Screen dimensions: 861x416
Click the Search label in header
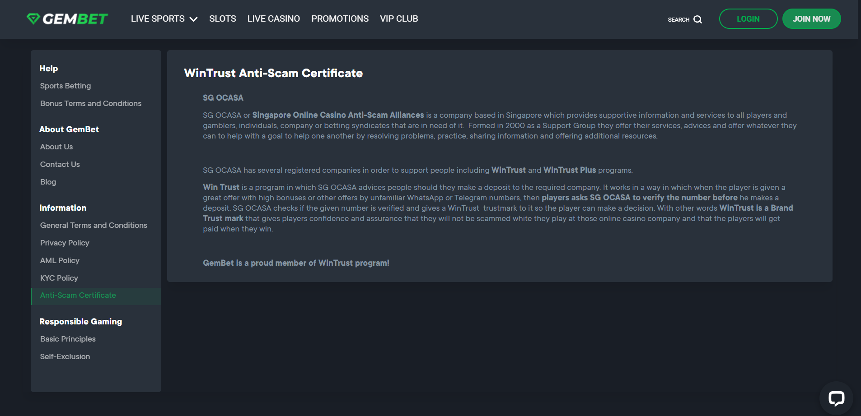coord(679,19)
